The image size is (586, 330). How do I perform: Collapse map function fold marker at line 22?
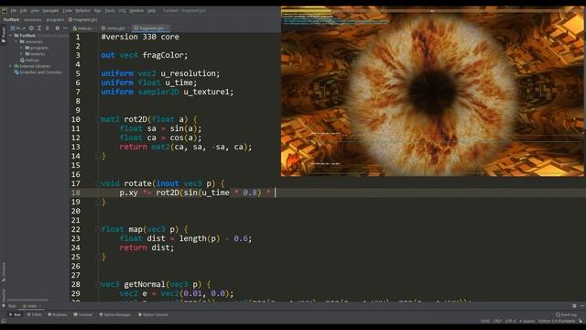[x=98, y=229]
